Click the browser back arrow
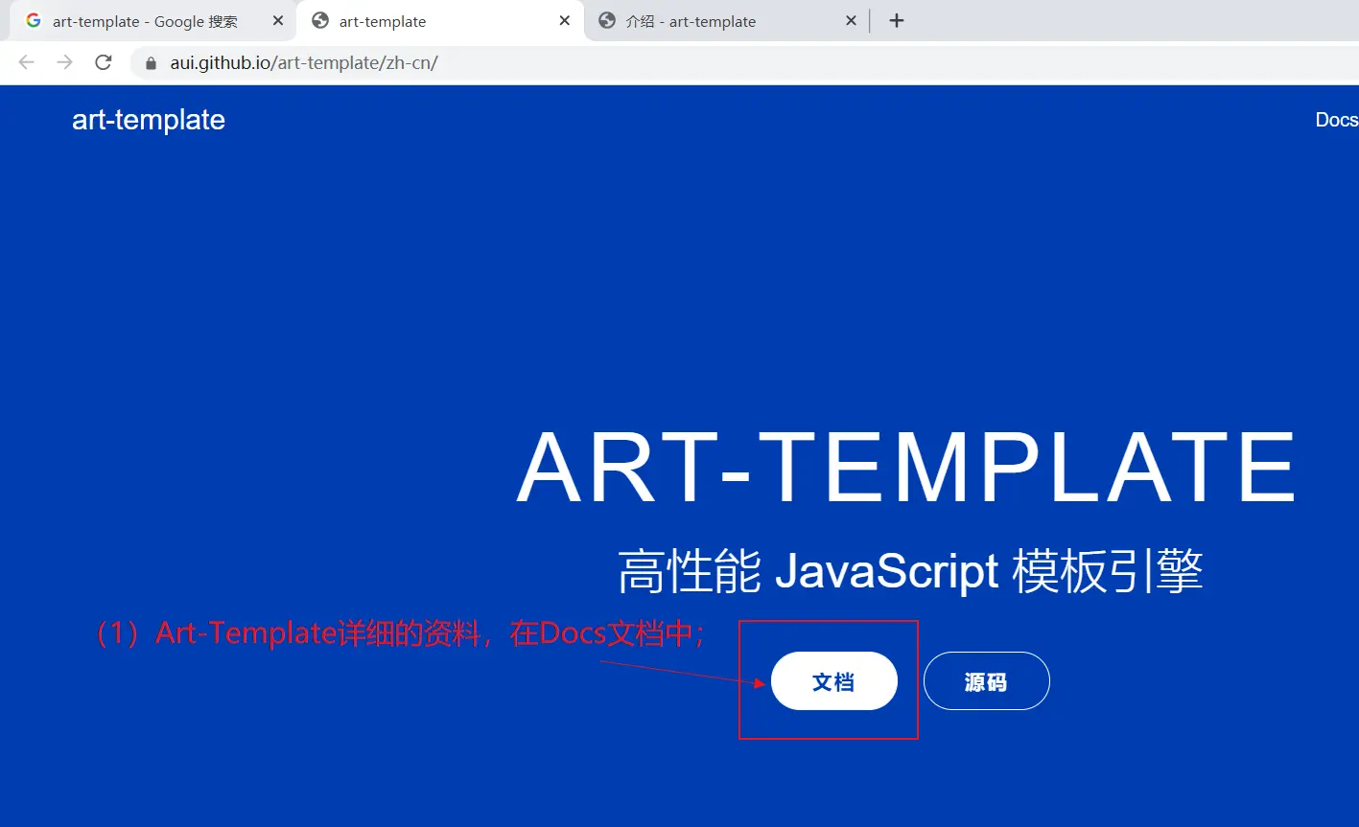This screenshot has width=1359, height=827. point(27,63)
